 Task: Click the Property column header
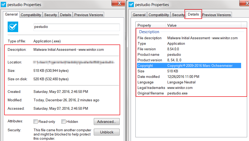tap(150, 25)
